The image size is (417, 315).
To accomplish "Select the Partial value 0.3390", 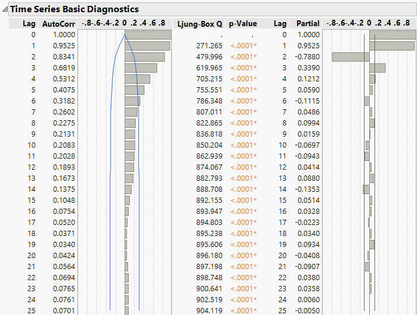I will [x=309, y=68].
